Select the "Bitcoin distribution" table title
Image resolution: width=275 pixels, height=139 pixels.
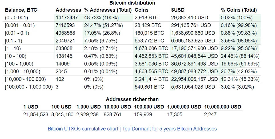point(132,3)
